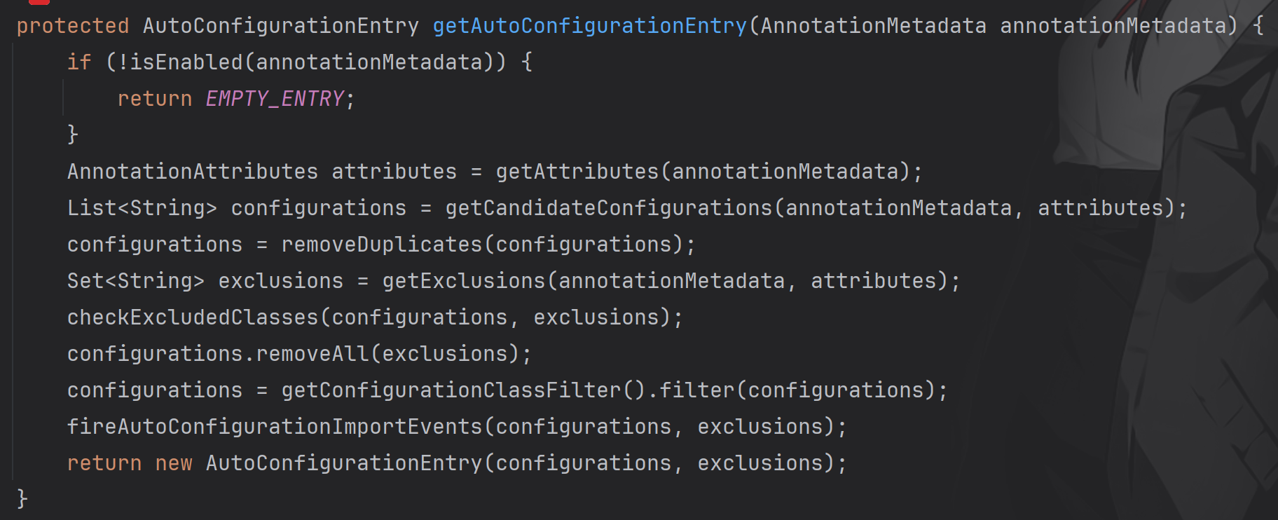Click the AutoConfigurationEntry constructor in the last return
The image size is (1278, 520).
coord(344,463)
